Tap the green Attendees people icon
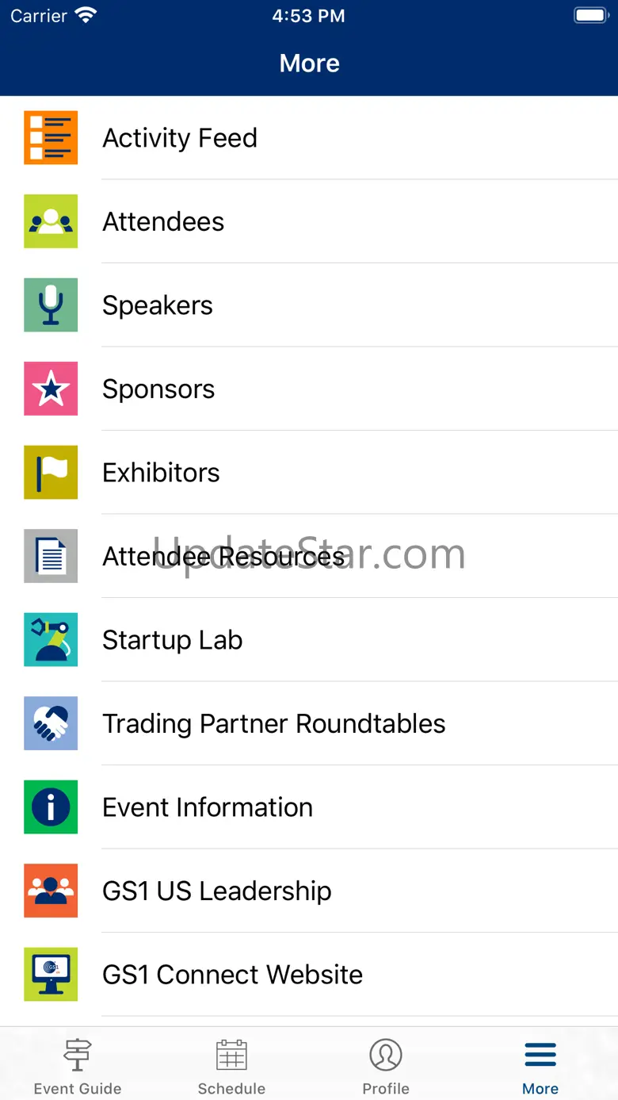 pos(51,221)
